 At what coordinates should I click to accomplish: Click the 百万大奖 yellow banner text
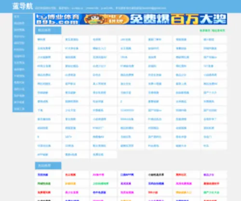199,19
